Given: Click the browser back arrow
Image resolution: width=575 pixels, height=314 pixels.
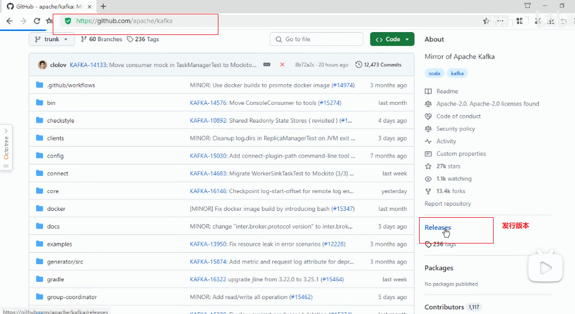Looking at the screenshot, I should coord(9,21).
